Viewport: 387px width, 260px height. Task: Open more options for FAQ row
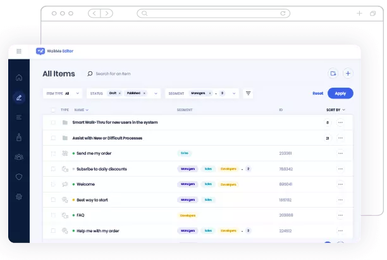[340, 215]
